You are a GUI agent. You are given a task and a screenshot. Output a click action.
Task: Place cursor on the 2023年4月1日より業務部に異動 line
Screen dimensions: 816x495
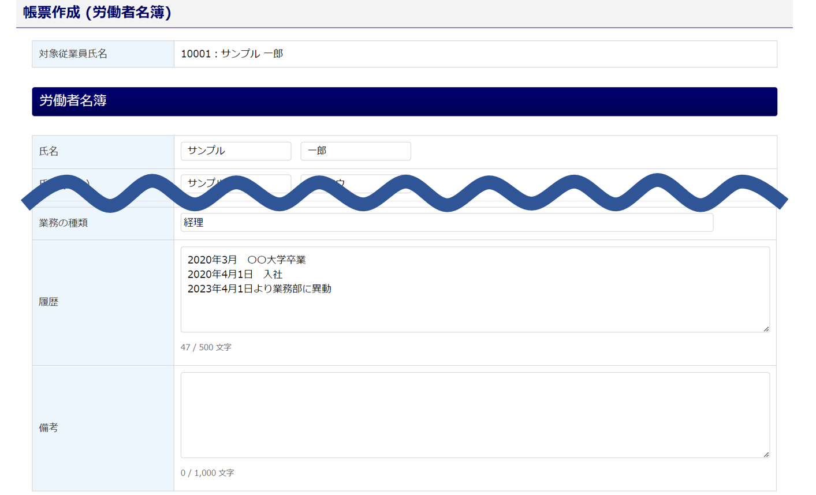[x=259, y=289]
